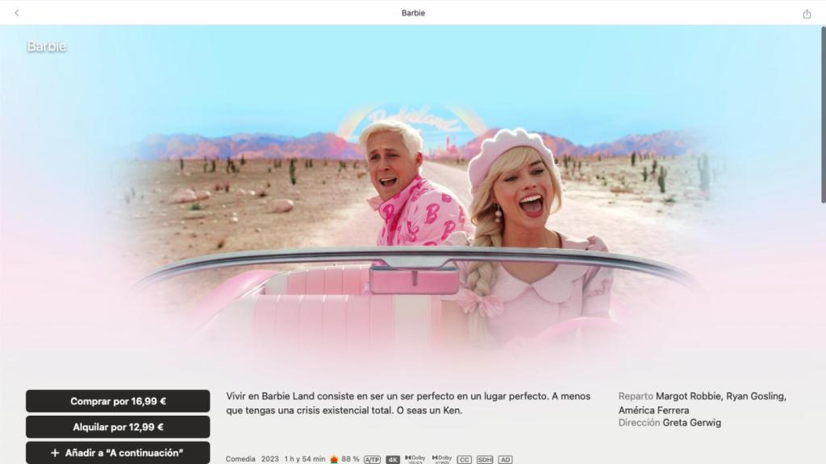Select "Añadir a 'A continuación'"
The height and width of the screenshot is (464, 826).
tap(118, 454)
